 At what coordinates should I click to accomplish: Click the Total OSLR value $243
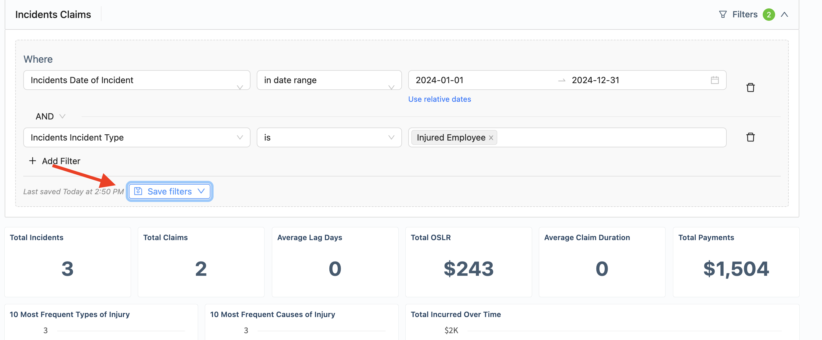click(468, 269)
